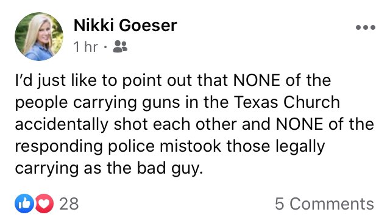Click the words "Texas Church" in the post
The image size is (390, 223).
(x=287, y=102)
